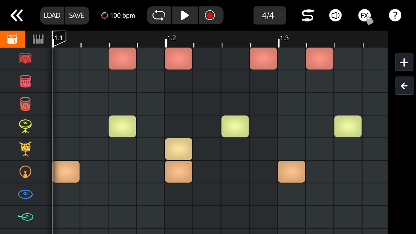Toggle loop playback
The width and height of the screenshot is (416, 234).
[x=159, y=15]
